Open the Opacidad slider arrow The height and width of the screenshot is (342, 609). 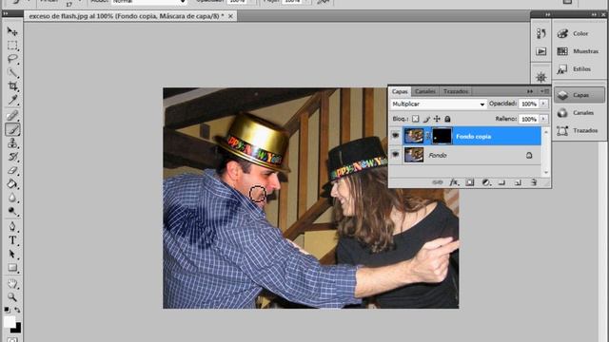pyautogui.click(x=543, y=104)
